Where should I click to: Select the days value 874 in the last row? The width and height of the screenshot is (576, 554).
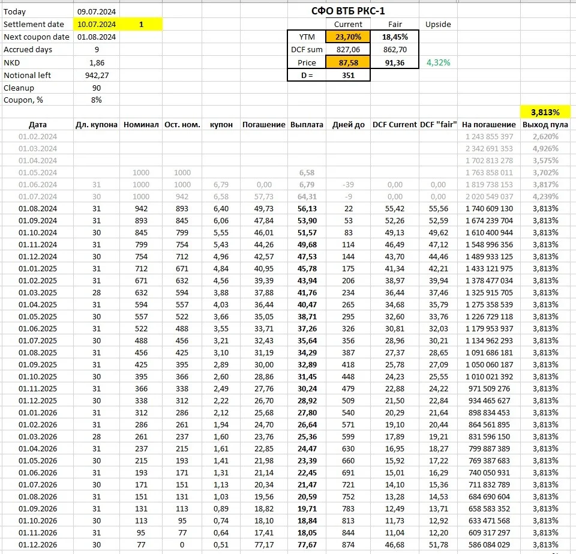coord(348,545)
